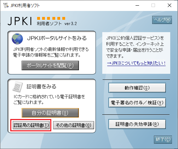The image size is (178, 149).
Task: Minimize the JPKI利用者ソフト window
Action: click(x=137, y=5)
